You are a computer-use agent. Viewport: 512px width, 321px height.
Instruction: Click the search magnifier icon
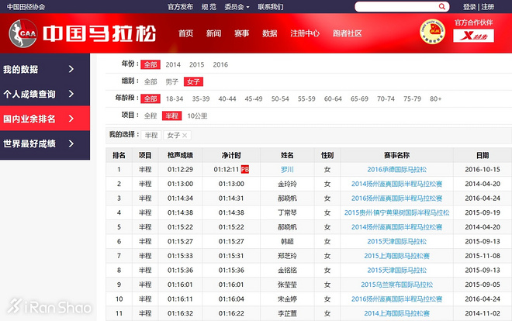click(442, 6)
